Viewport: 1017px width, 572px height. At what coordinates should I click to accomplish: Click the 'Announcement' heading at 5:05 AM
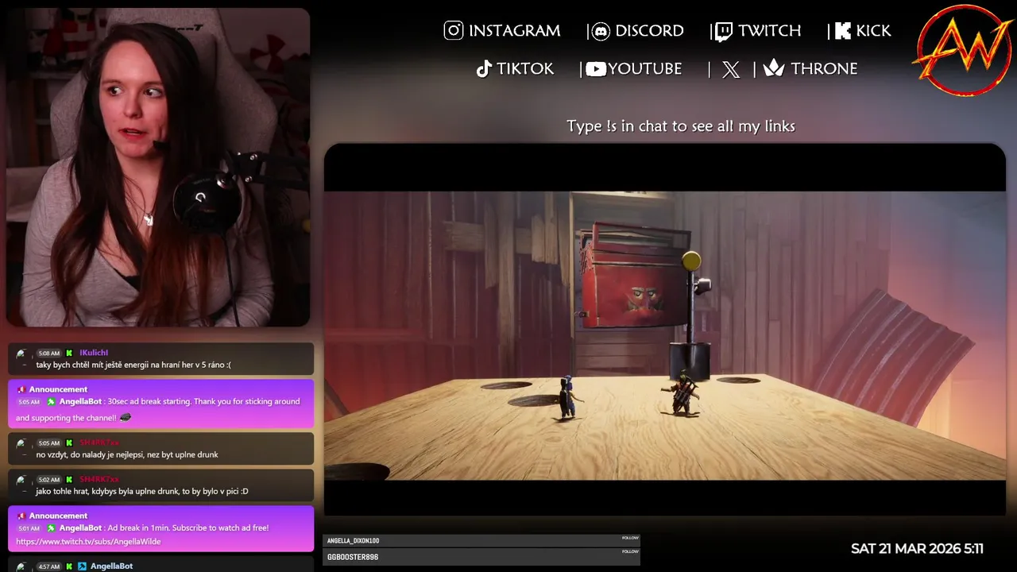point(58,389)
